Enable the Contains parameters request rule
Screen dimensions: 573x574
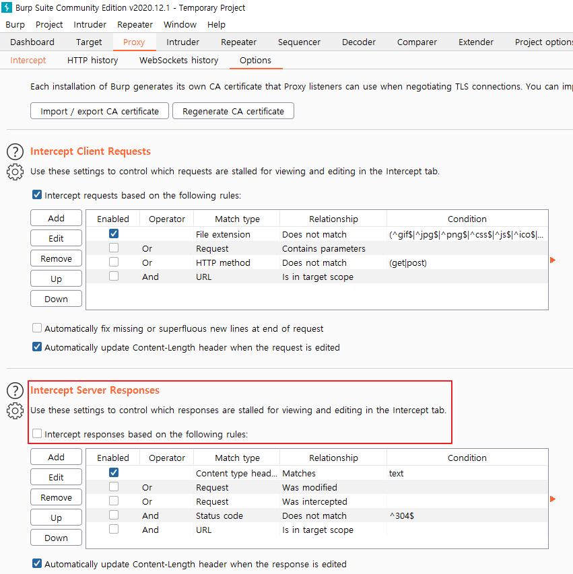click(114, 248)
